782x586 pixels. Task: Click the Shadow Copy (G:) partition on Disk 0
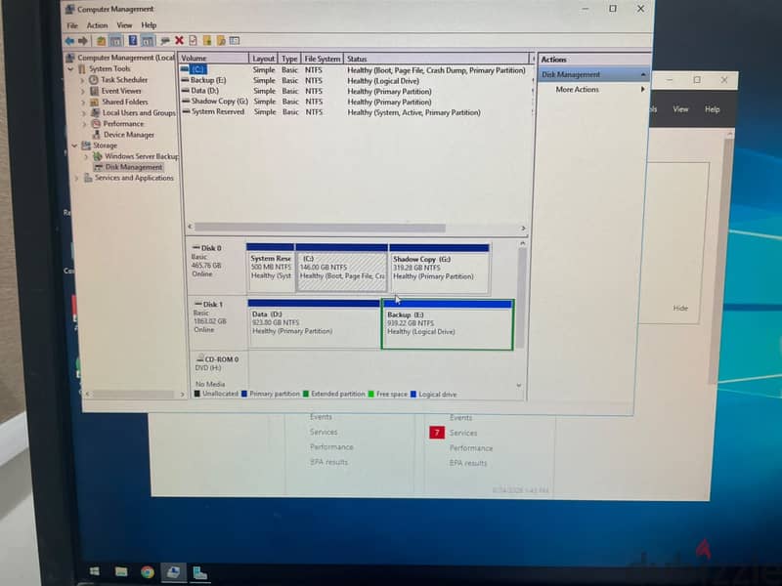click(439, 270)
